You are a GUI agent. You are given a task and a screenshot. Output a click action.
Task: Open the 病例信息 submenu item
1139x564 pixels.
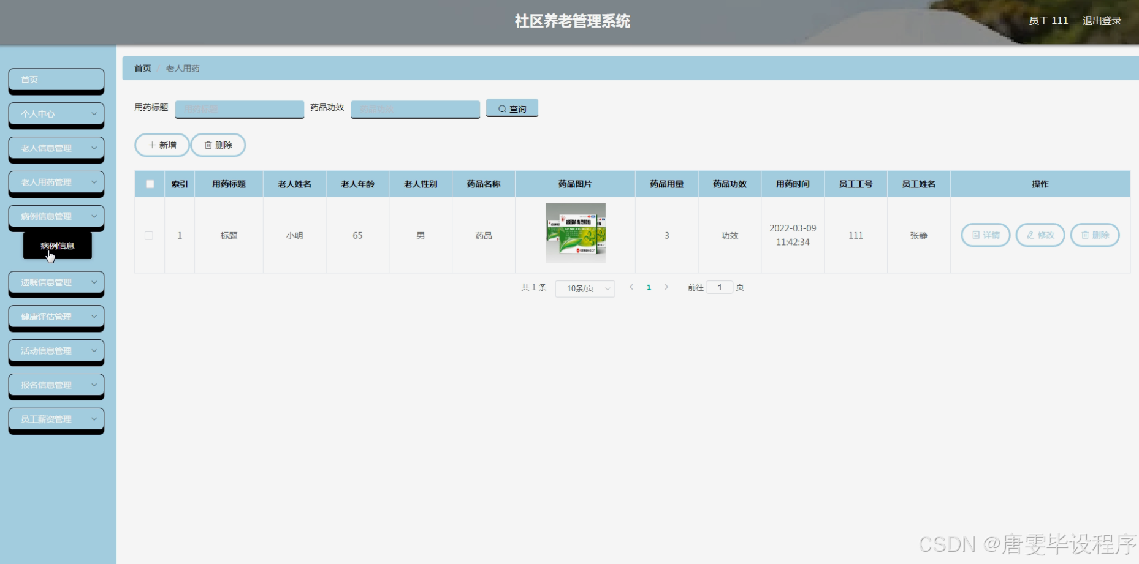click(58, 246)
